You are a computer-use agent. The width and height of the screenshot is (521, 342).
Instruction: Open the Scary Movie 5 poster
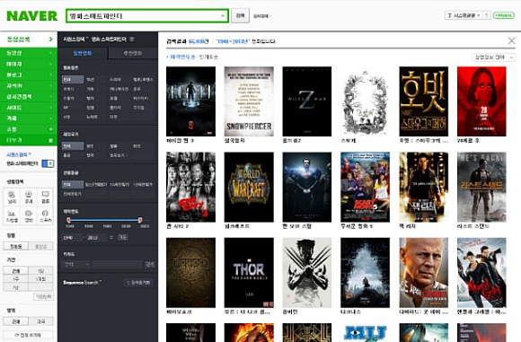[x=365, y=187]
